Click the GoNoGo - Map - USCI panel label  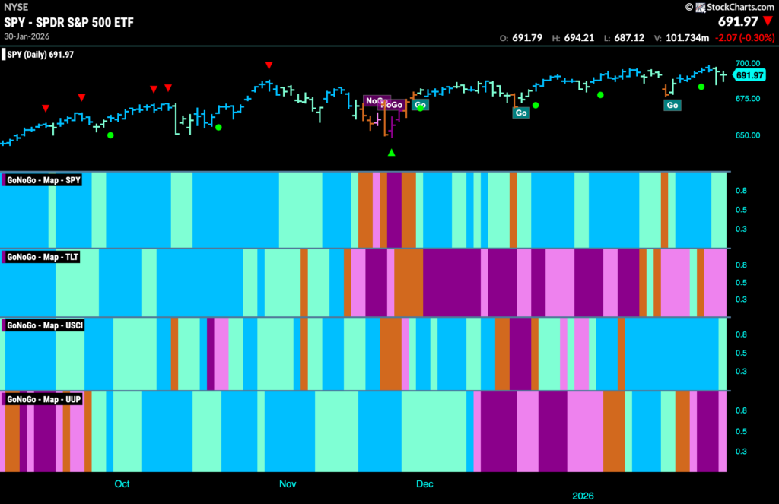[45, 326]
